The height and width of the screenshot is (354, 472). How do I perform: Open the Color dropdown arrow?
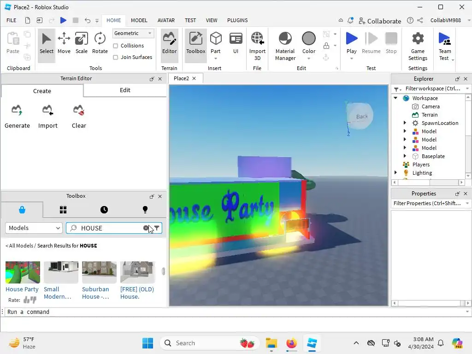point(309,59)
